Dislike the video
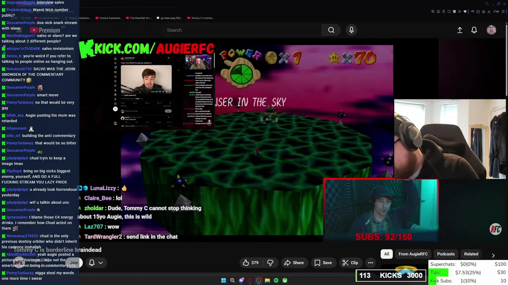 point(270,262)
